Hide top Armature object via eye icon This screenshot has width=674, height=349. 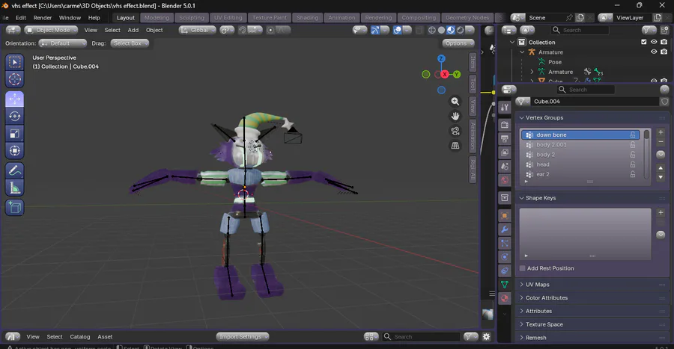[654, 52]
